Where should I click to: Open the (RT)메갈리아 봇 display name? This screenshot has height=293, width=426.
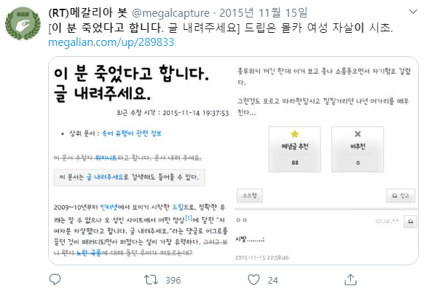tap(88, 12)
